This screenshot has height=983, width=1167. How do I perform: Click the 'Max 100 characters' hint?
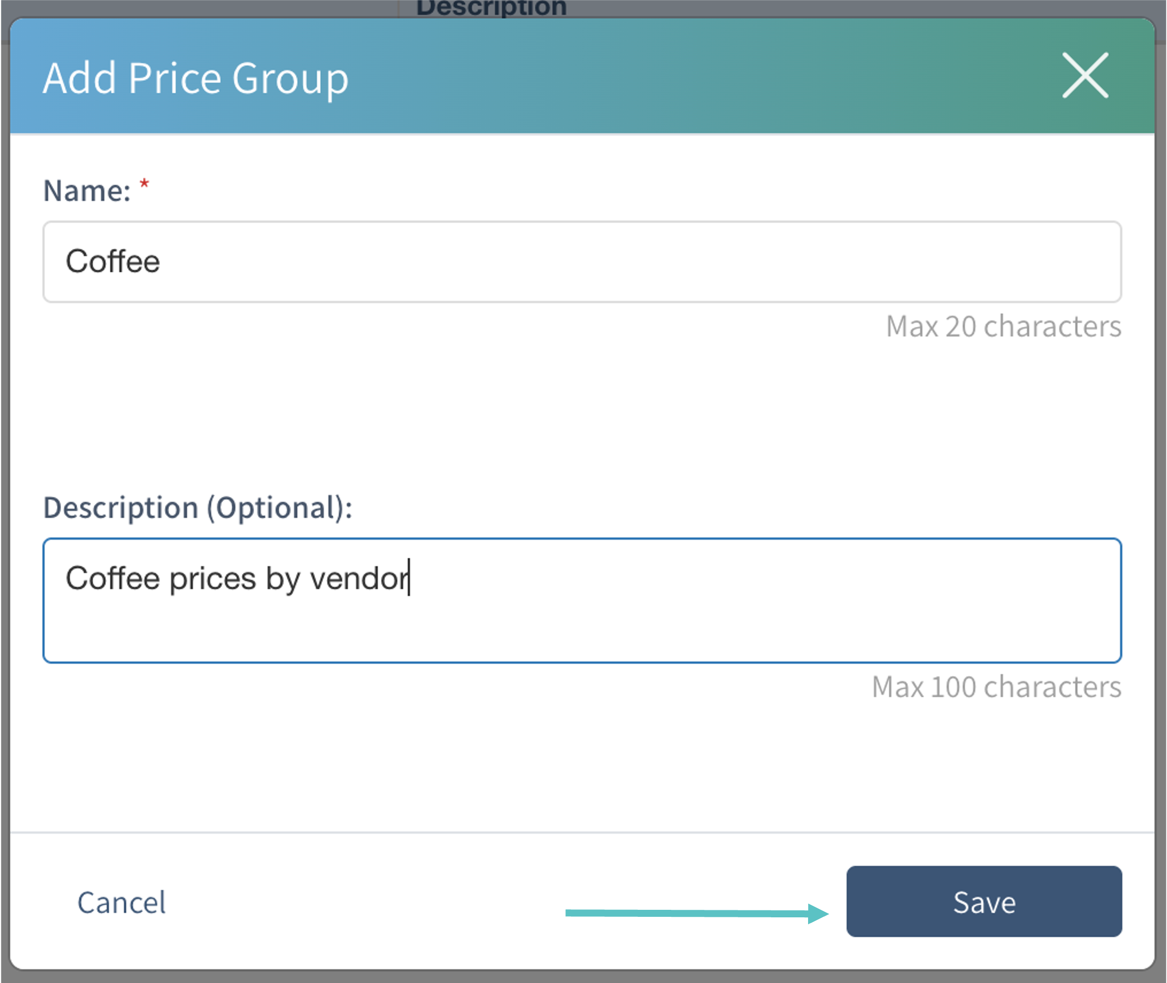point(996,687)
